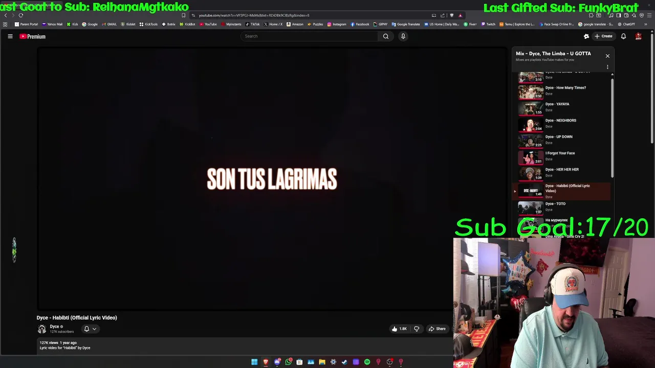Click the video player to pause
655x368 pixels.
tap(272, 179)
